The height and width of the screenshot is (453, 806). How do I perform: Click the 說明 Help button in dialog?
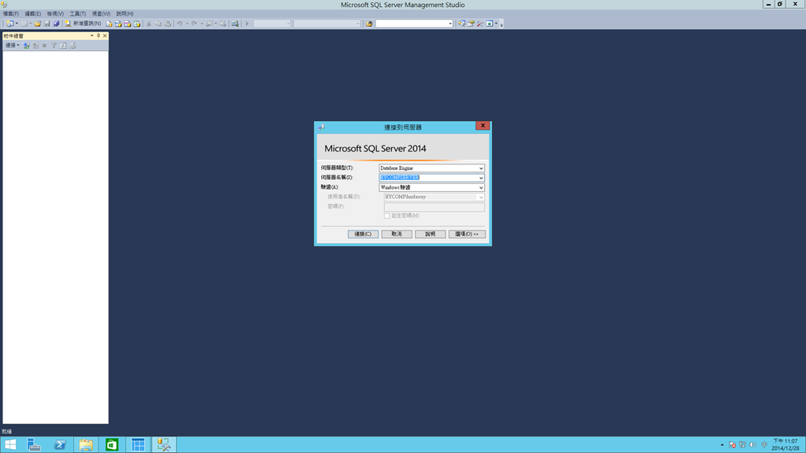tap(431, 234)
